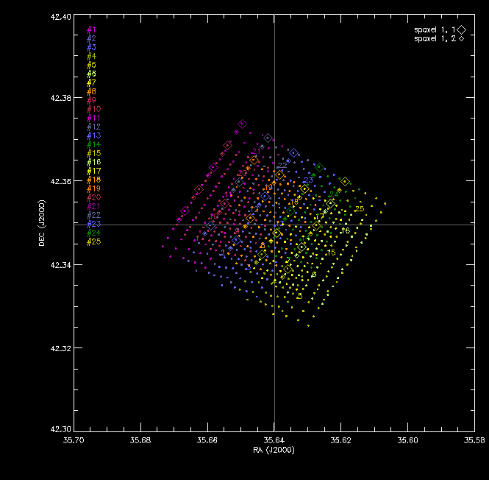This screenshot has height=480, width=489.
Task: Click the DEC (J2000) axis title
Action: 42,223
